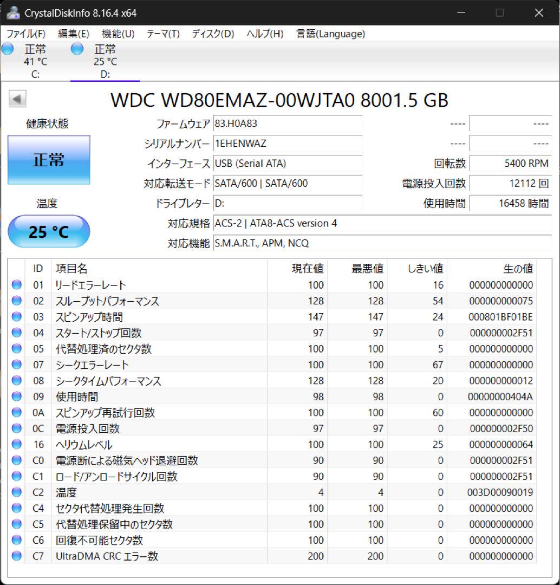Click status orb for C7 UltraDMA CRC エラー数
Image resolution: width=560 pixels, height=585 pixels.
(x=17, y=556)
